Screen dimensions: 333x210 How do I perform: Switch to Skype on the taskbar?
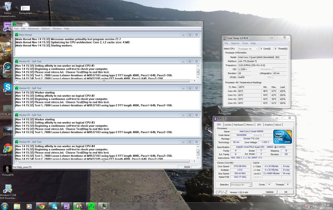tap(54, 206)
